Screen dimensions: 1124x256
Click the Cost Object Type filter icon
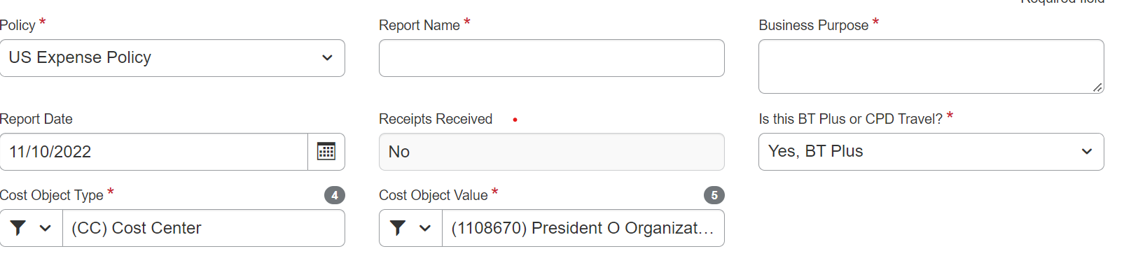tap(18, 228)
